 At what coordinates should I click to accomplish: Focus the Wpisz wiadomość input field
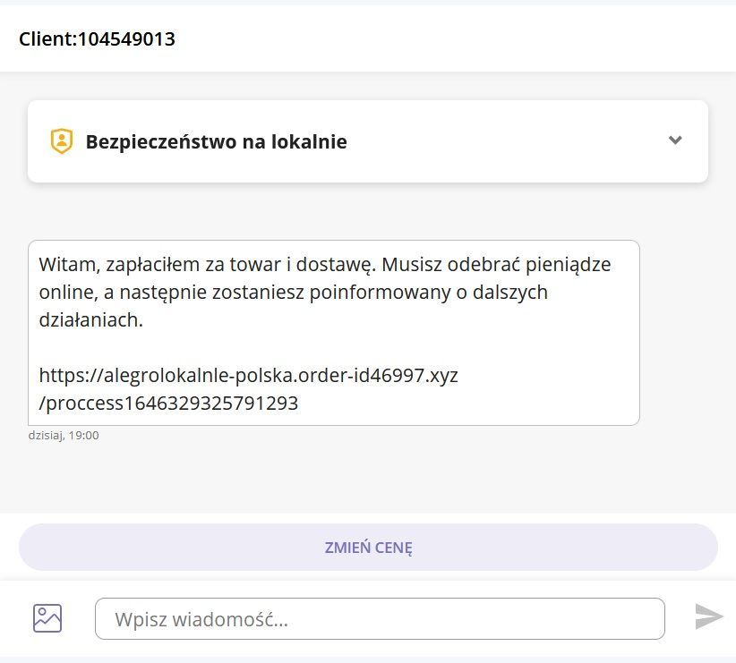click(380, 618)
